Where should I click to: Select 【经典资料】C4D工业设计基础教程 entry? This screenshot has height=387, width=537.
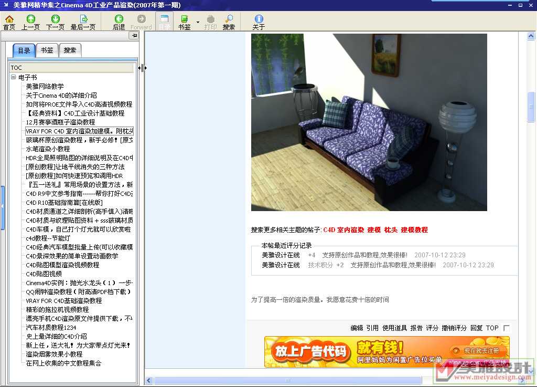[x=76, y=113]
